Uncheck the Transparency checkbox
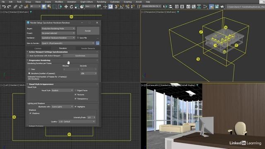This screenshot has height=149, width=265. [75, 99]
